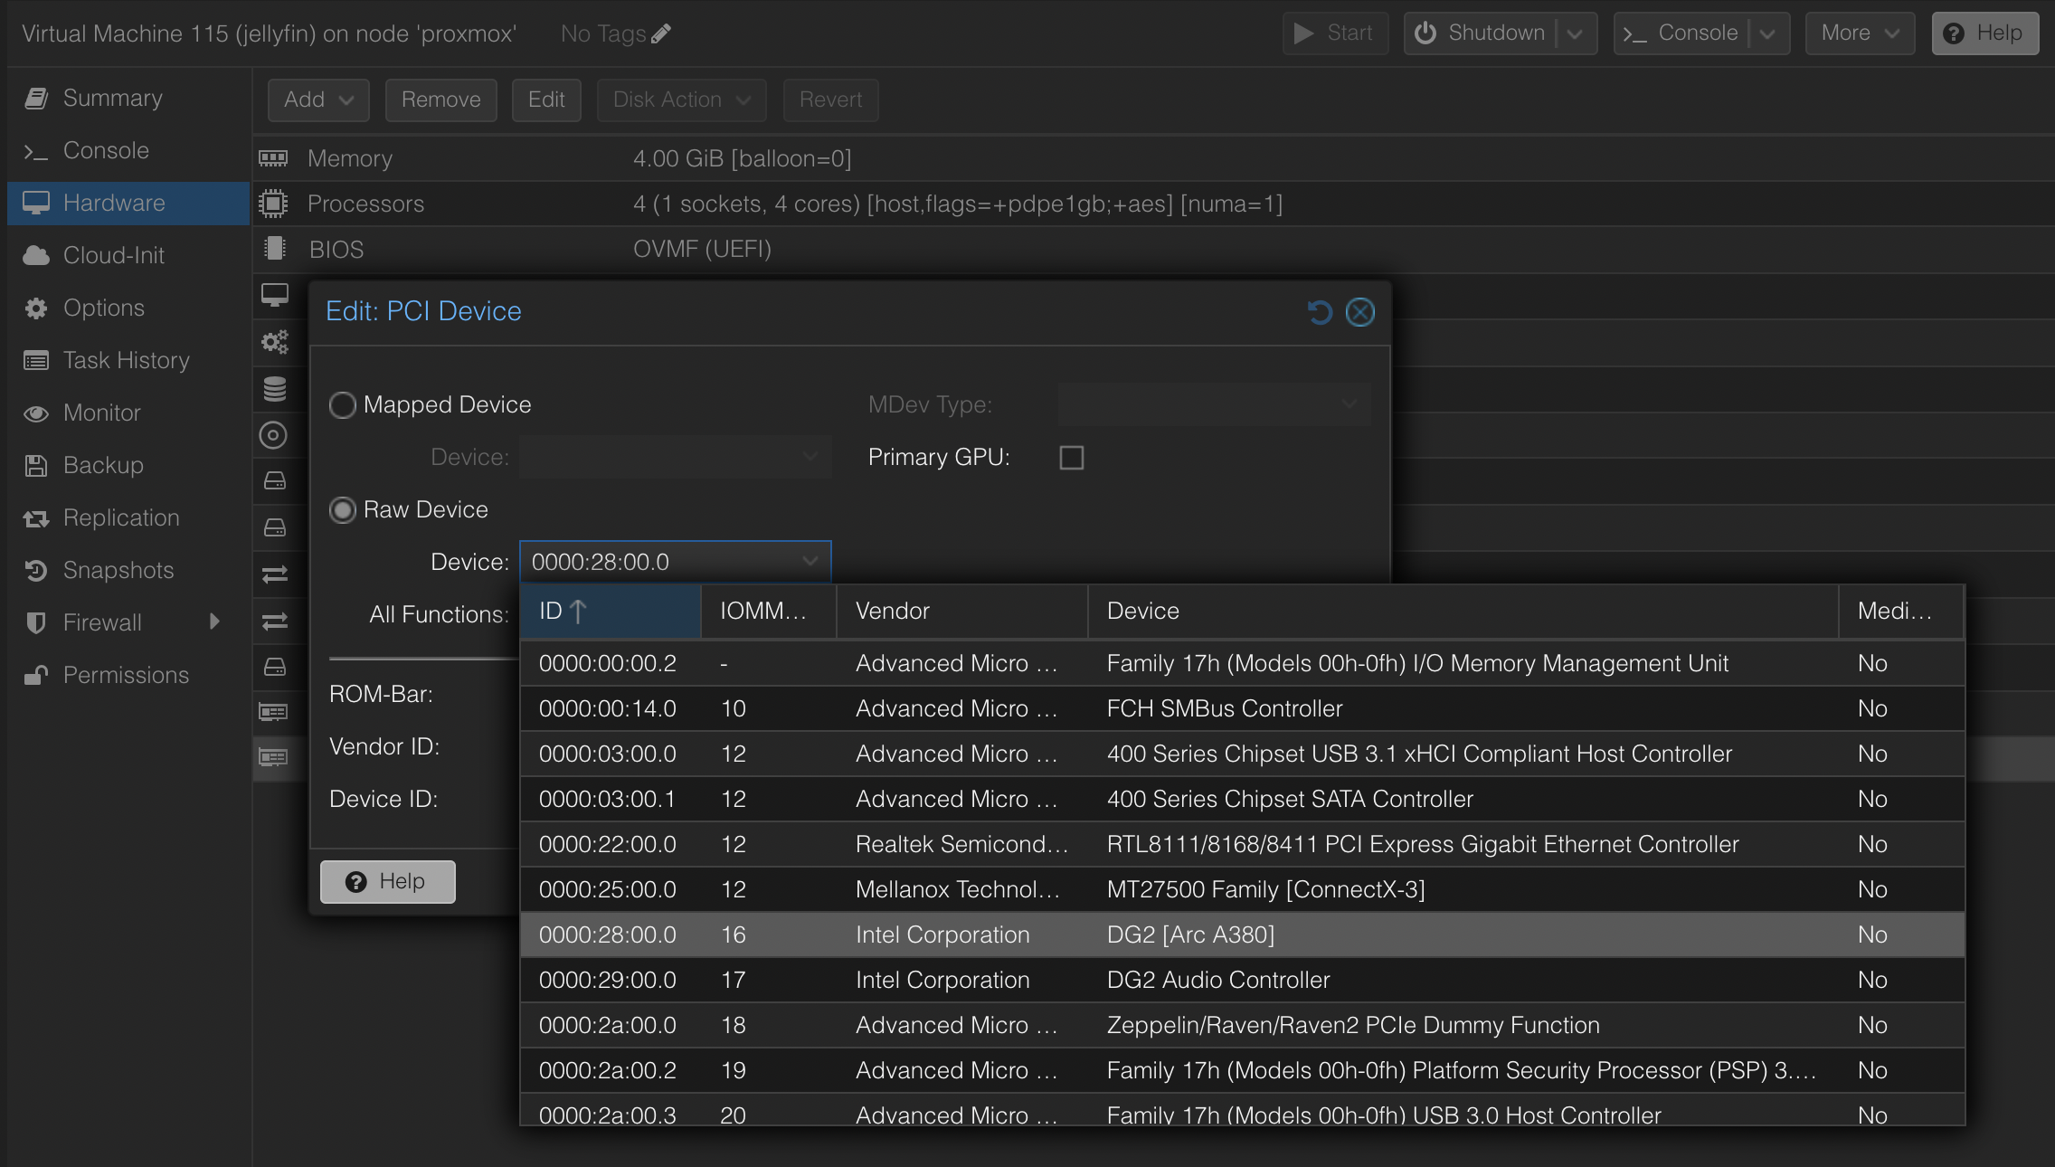
Task: Click the Edit hardware button
Action: tap(546, 100)
